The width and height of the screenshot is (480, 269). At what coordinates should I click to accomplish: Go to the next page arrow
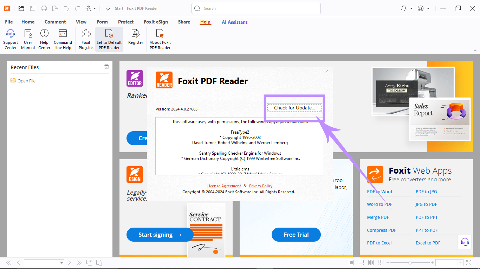click(70, 263)
